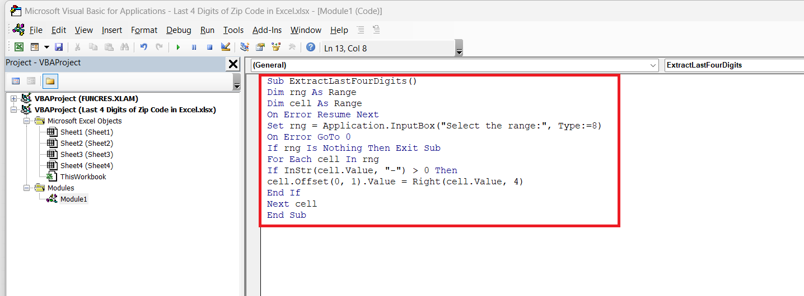Click the 'Set rng = Application.InputBox' code line
Viewport: 804px width, 296px height.
click(434, 126)
